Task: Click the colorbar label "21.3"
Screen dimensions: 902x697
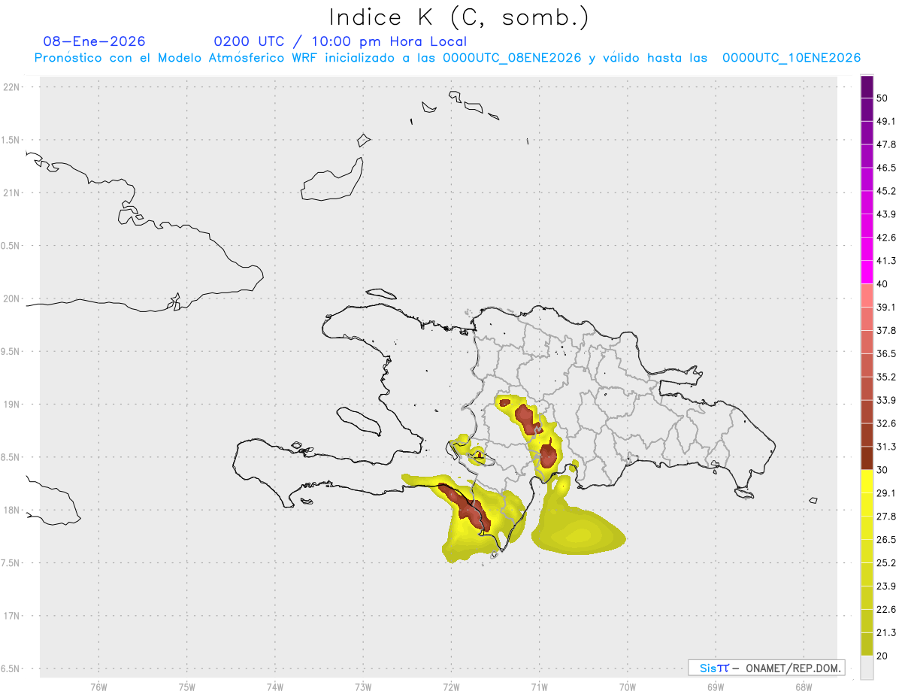Action: [x=886, y=632]
